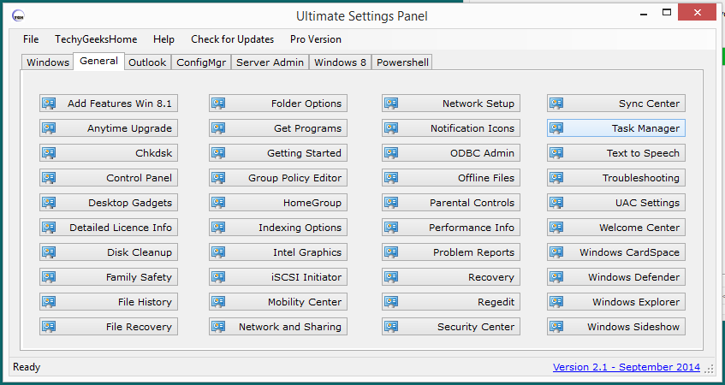Click the icon beside Security Center

tap(392, 327)
